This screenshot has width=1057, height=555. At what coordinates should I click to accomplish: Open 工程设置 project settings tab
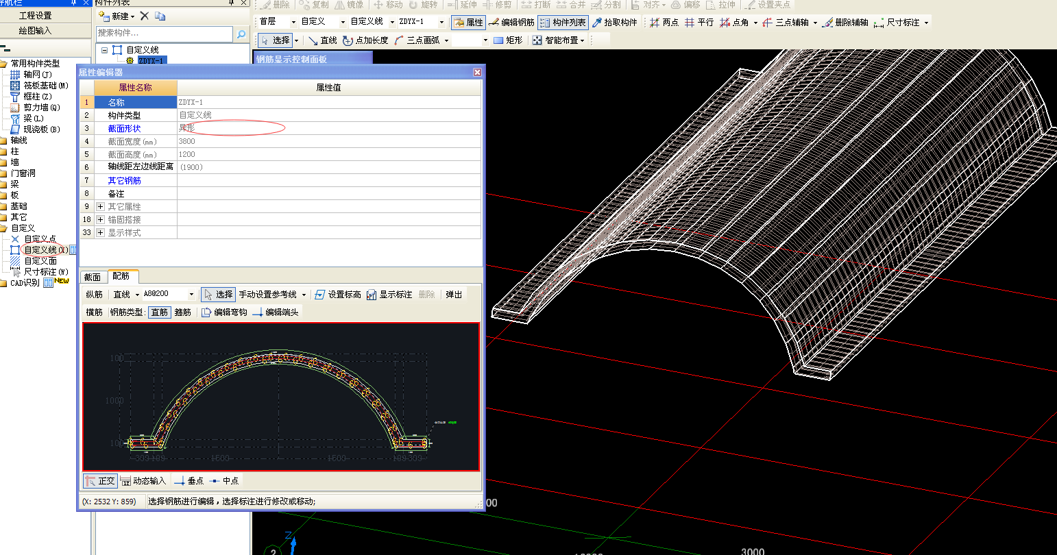pyautogui.click(x=36, y=15)
